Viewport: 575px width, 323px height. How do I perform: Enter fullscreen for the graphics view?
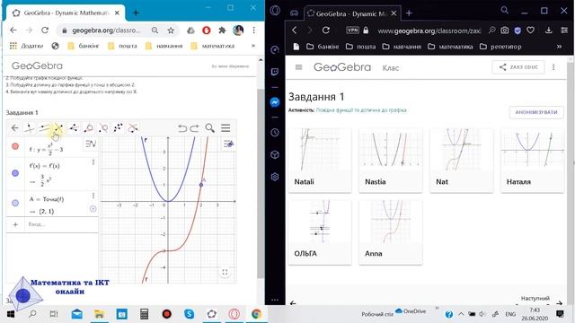(x=225, y=272)
